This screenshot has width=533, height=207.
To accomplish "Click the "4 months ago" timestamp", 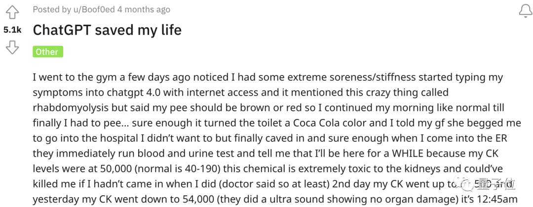I will 144,9.
